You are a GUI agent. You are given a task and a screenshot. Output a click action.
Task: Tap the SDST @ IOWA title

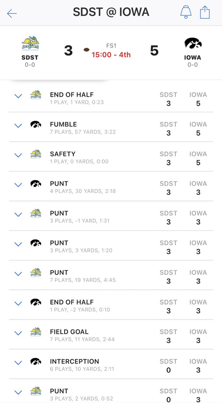coord(111,12)
